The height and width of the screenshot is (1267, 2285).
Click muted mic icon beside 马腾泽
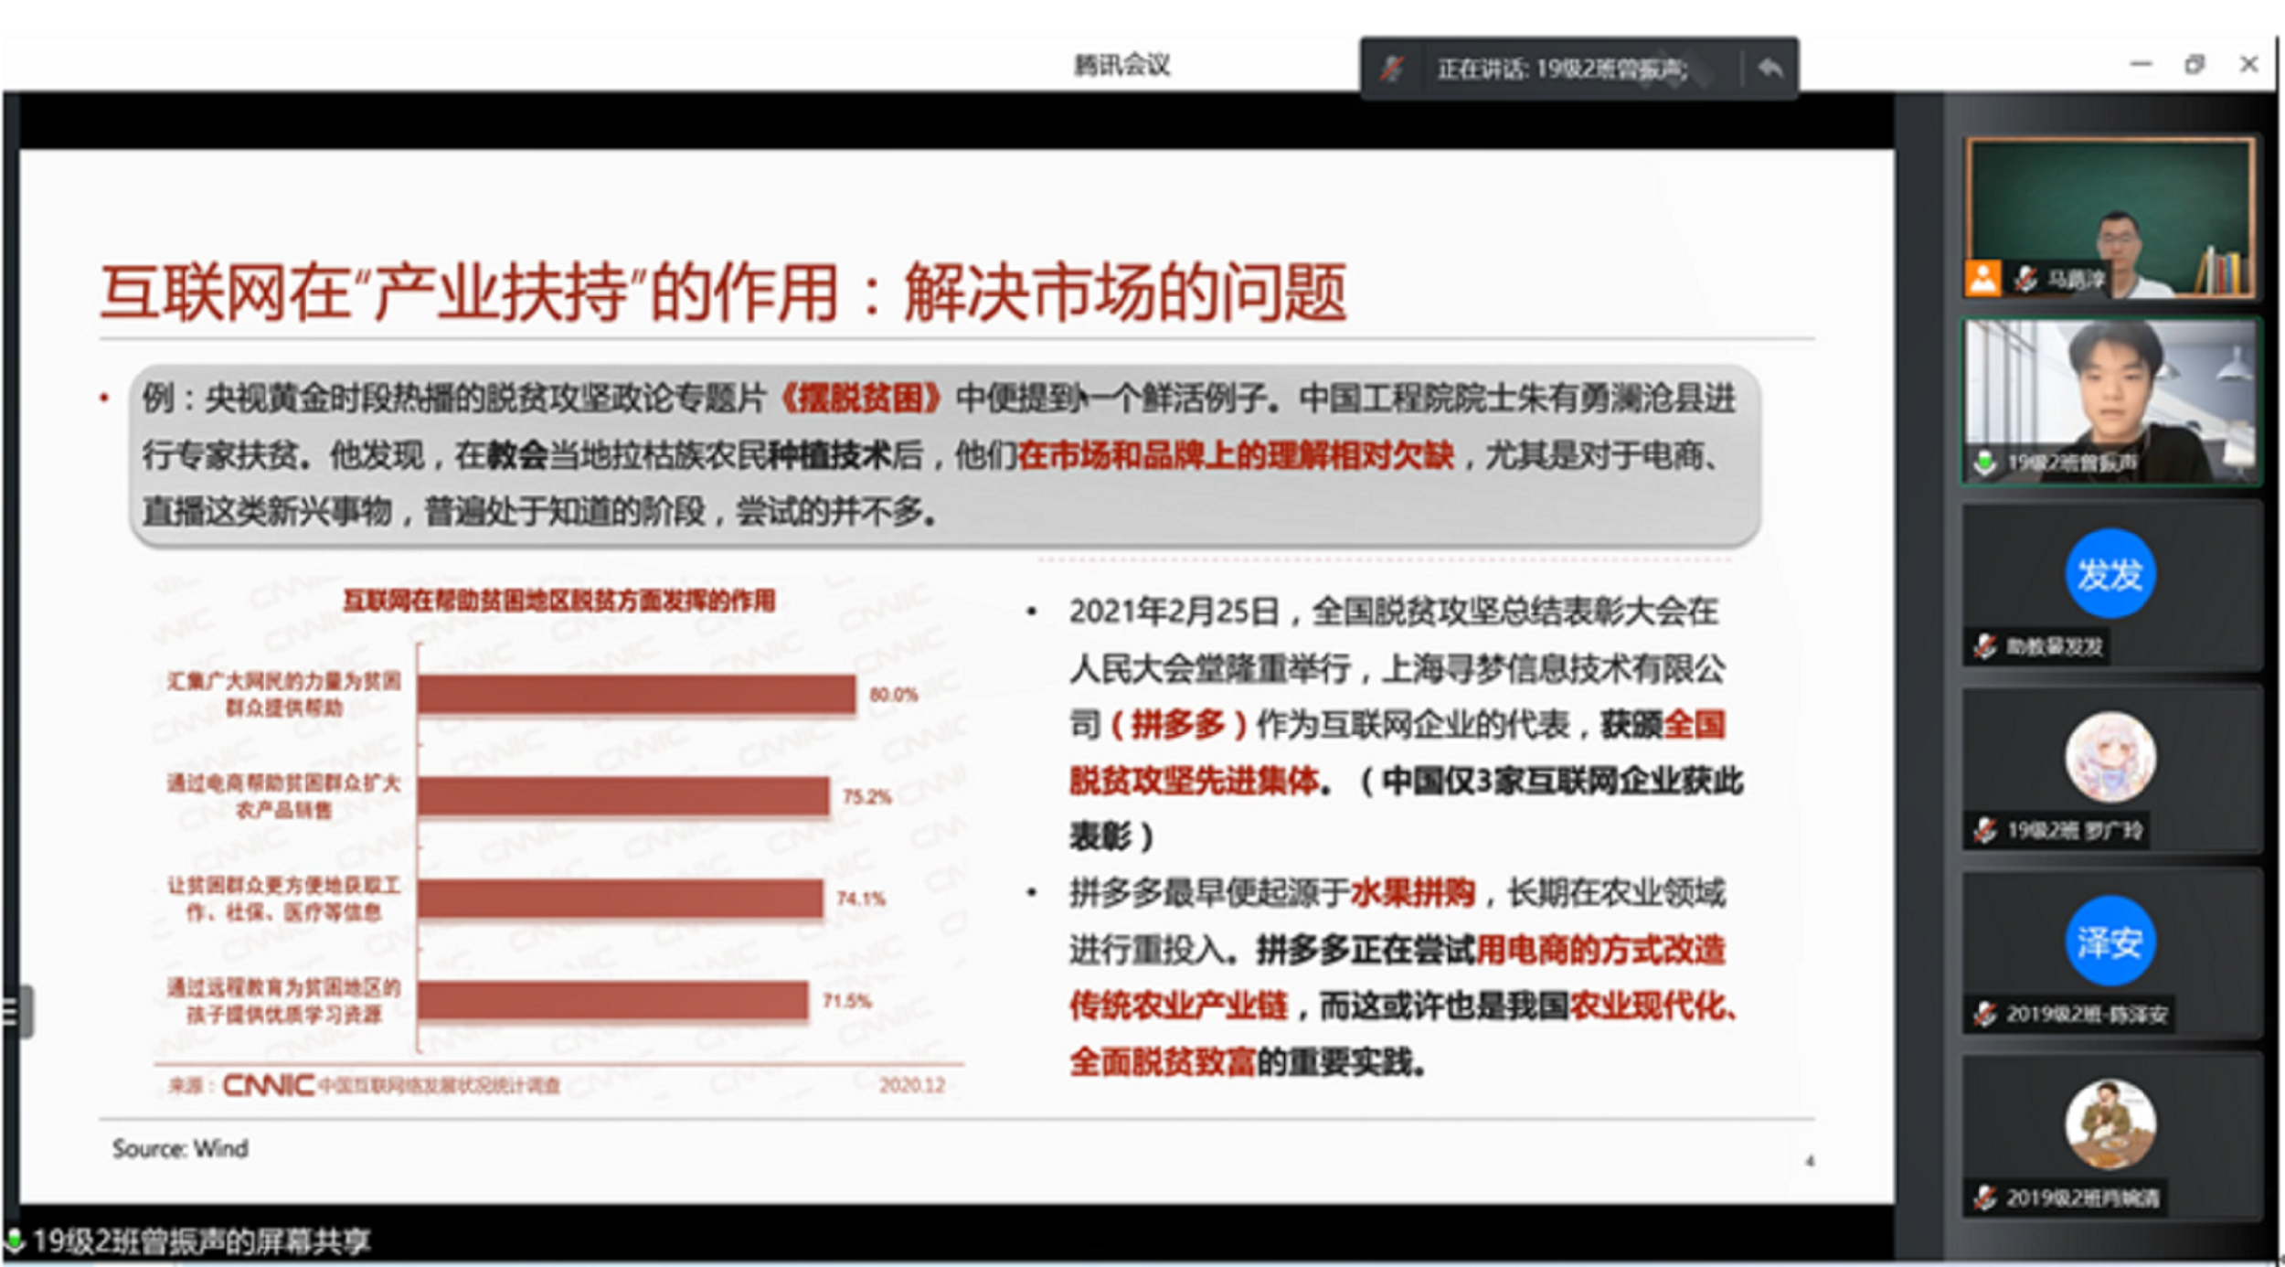(2025, 279)
